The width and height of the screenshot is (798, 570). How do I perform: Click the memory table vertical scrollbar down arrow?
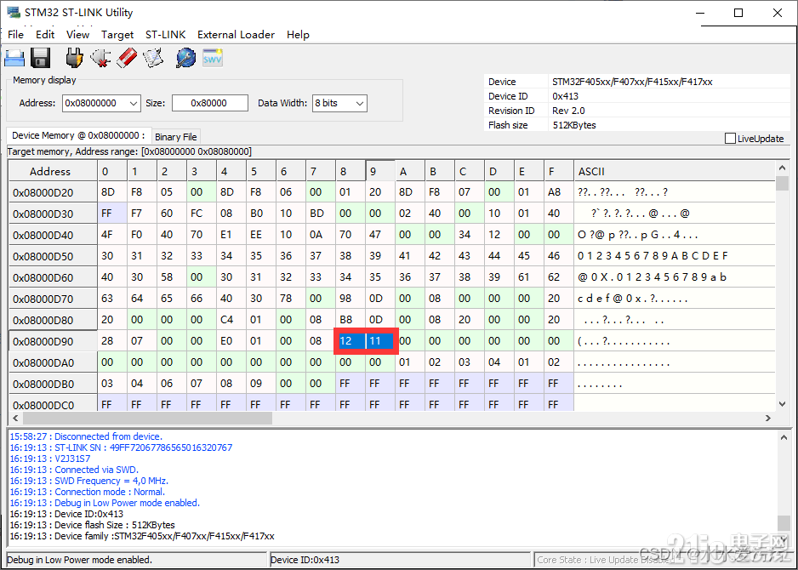tap(782, 404)
